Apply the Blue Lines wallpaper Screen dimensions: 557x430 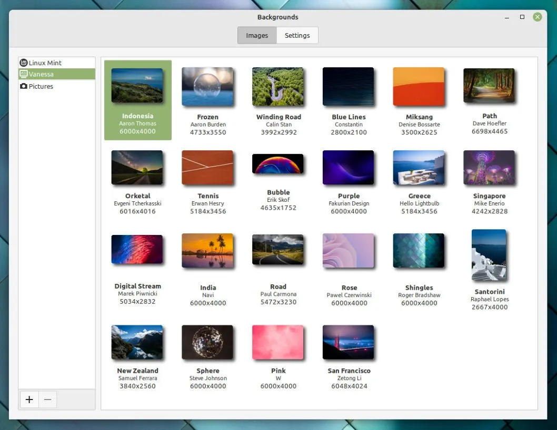(x=349, y=87)
